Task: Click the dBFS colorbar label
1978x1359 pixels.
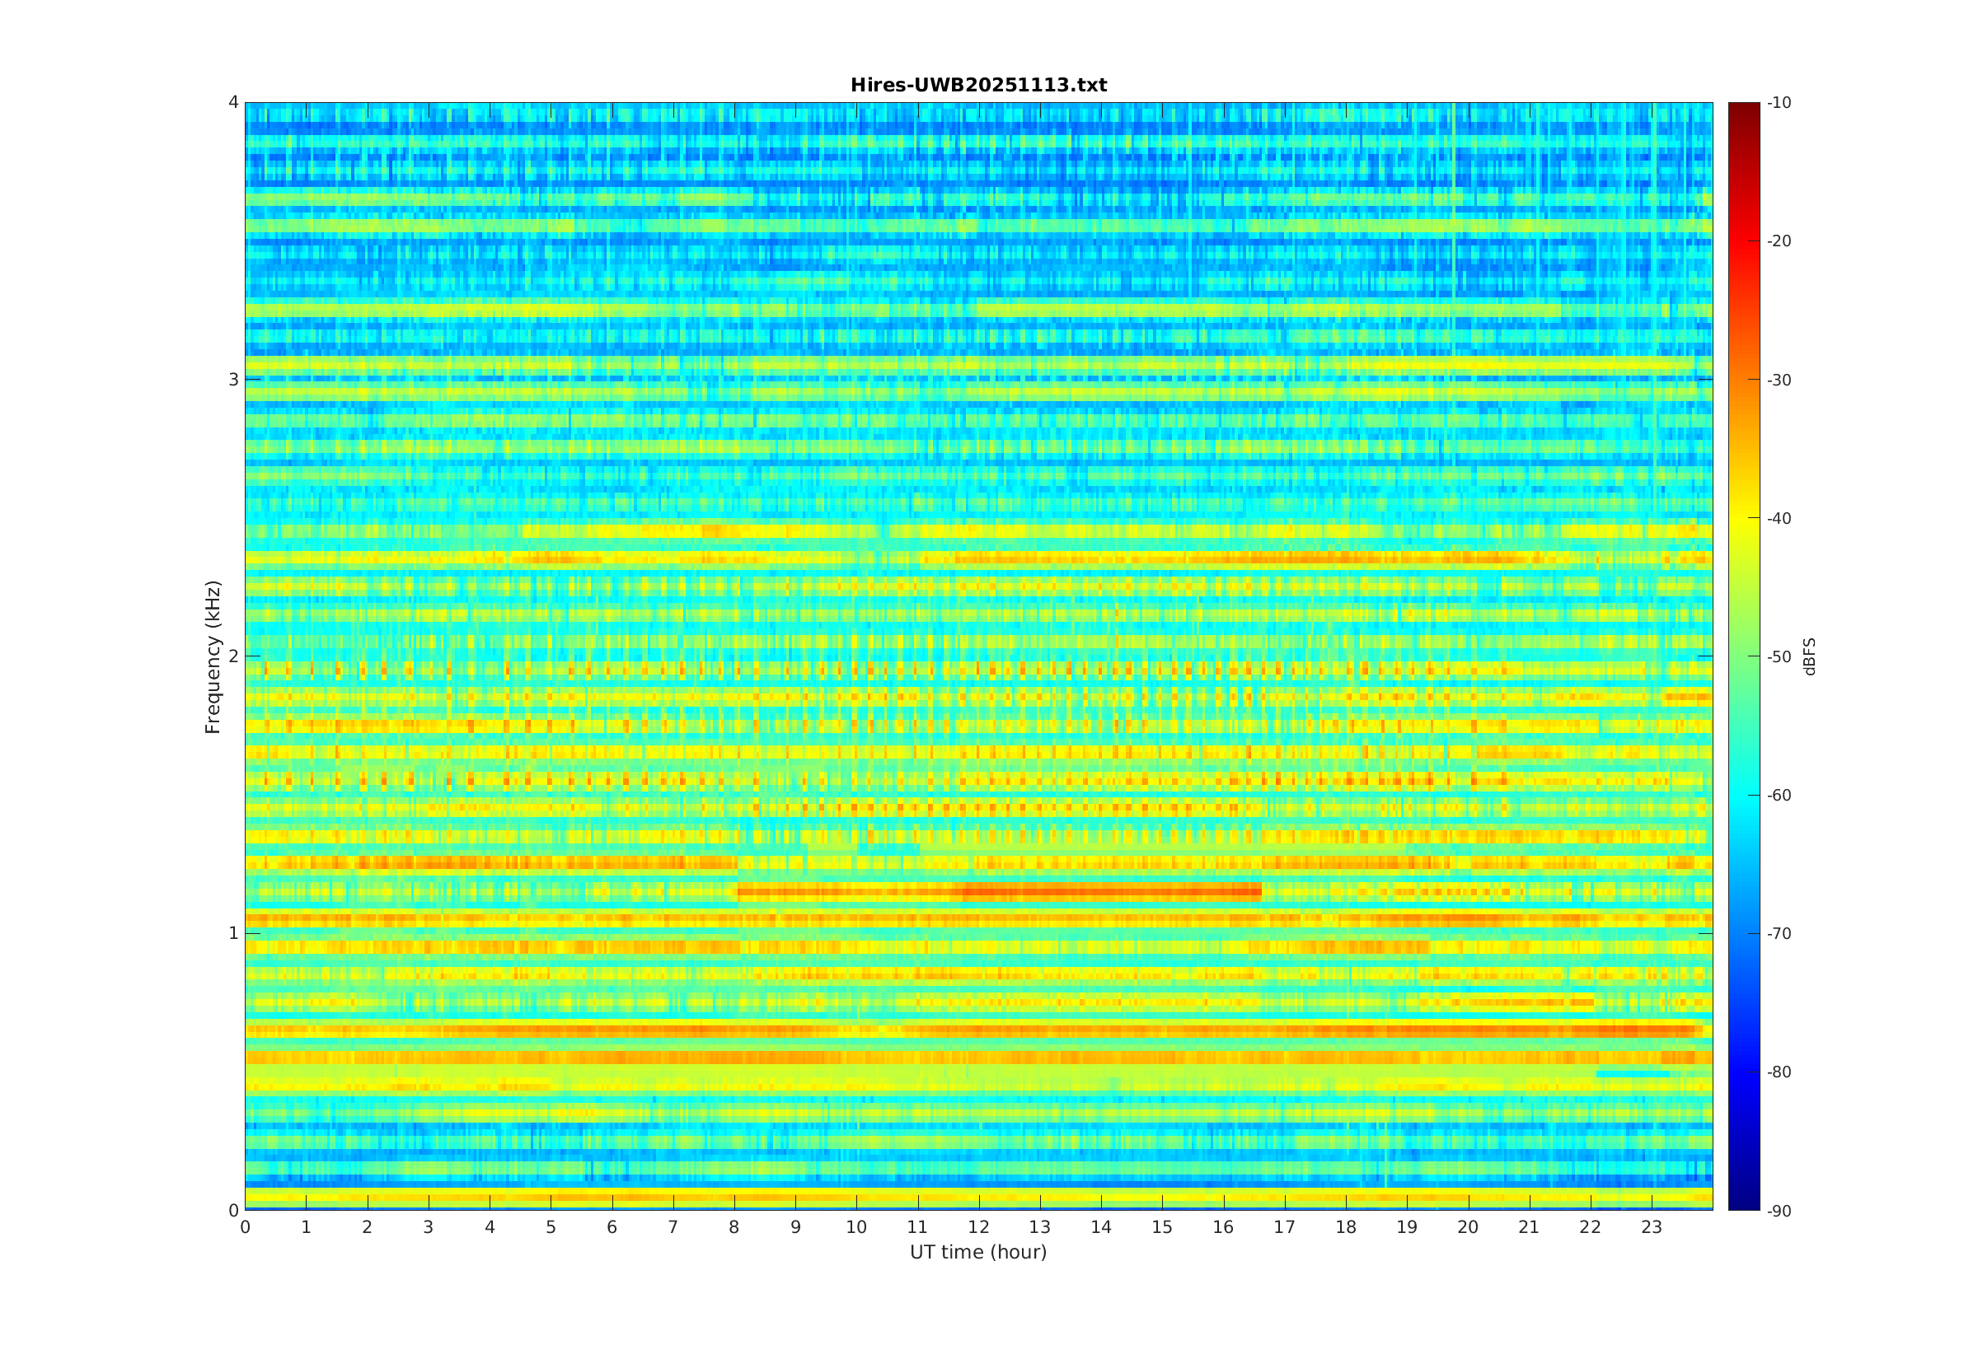Action: (1809, 656)
